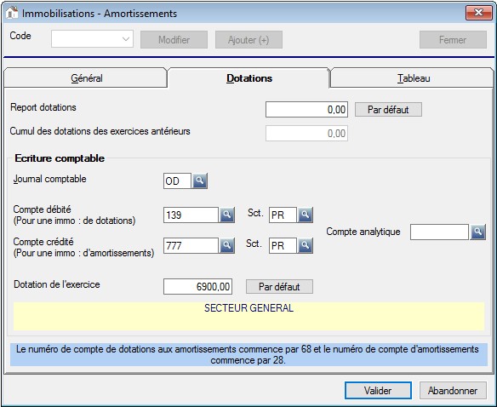This screenshot has width=497, height=407.
Task: Click the Compte crédité sector lookup icon
Action: (x=306, y=245)
